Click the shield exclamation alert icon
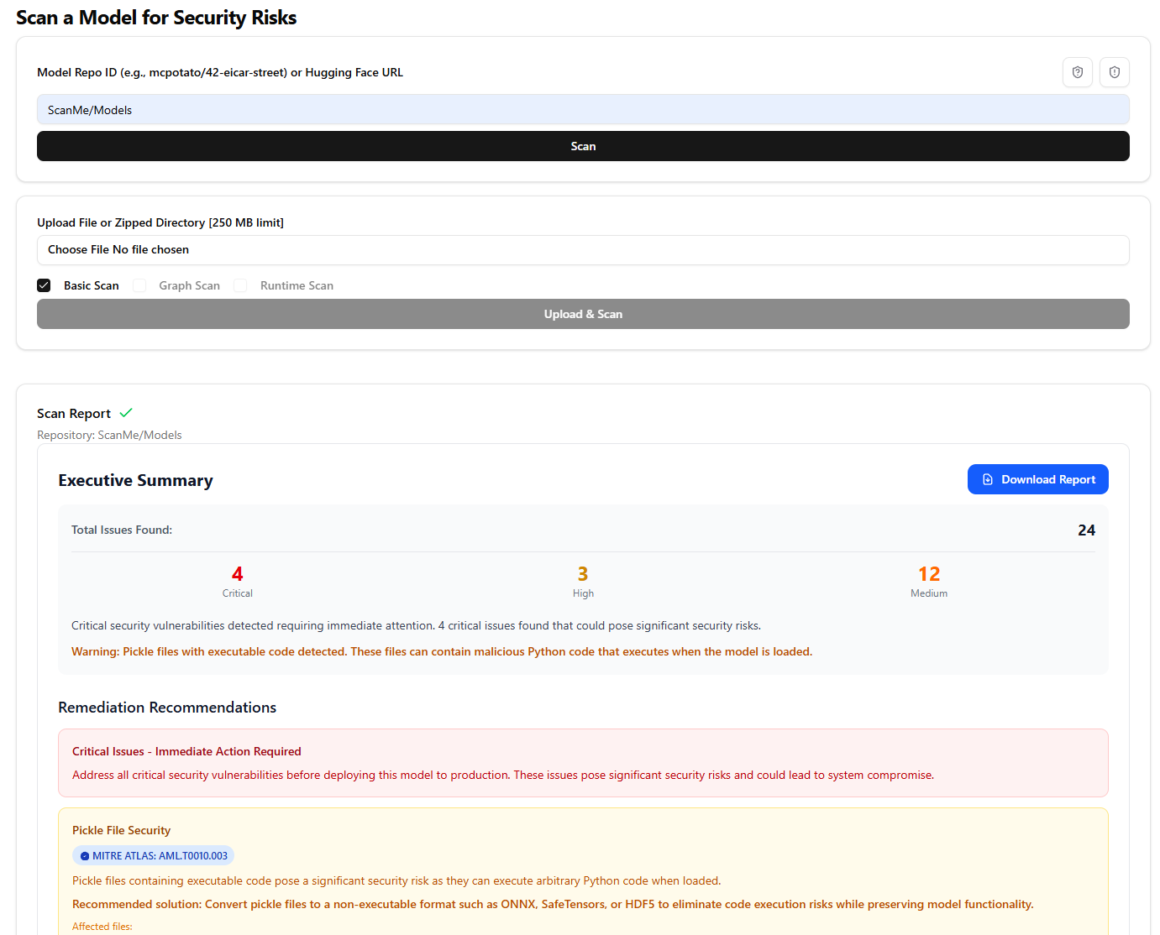Viewport: 1160px width, 935px height. (1114, 72)
